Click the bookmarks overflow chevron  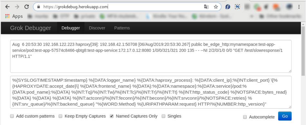click(252, 16)
